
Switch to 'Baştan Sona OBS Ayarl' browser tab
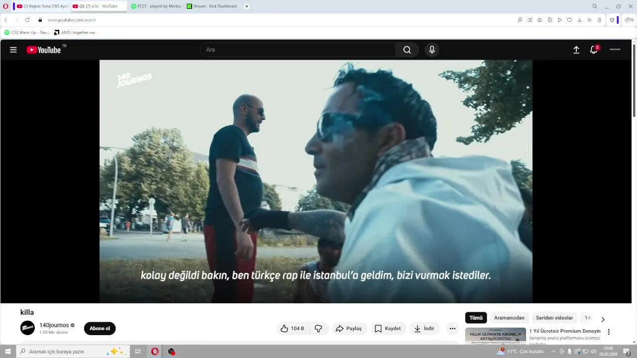tap(43, 6)
